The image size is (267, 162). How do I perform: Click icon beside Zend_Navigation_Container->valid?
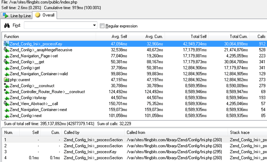(x=7, y=74)
